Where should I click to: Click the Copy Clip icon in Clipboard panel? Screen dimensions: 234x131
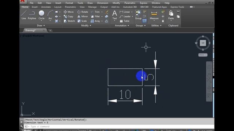pos(178,16)
